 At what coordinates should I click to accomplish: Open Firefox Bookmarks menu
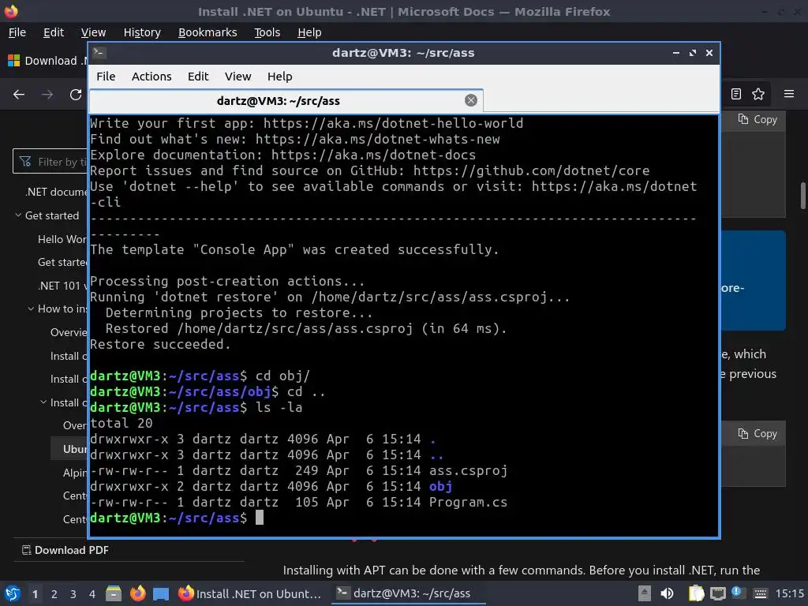pyautogui.click(x=208, y=32)
